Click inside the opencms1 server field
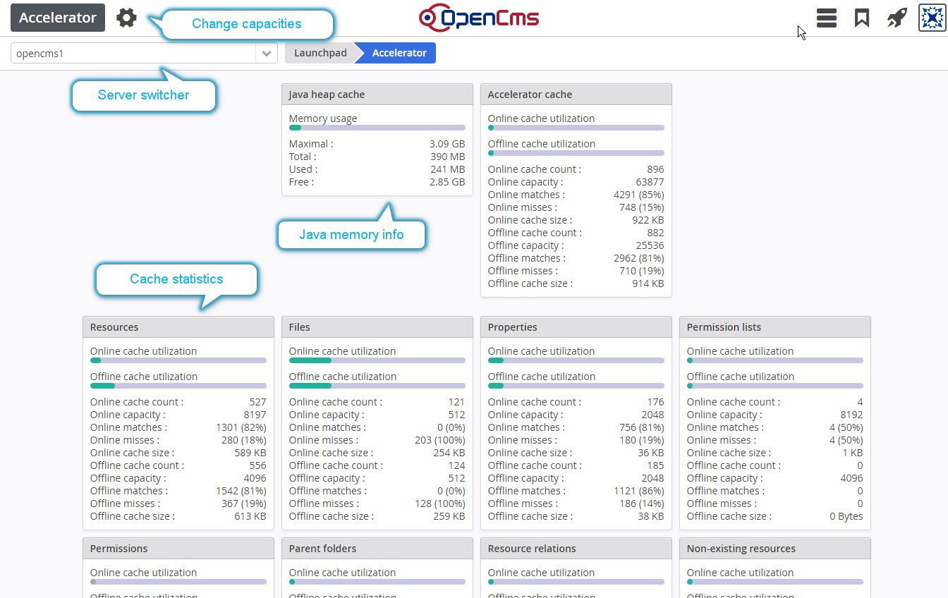Image resolution: width=948 pixels, height=598 pixels. [x=133, y=53]
